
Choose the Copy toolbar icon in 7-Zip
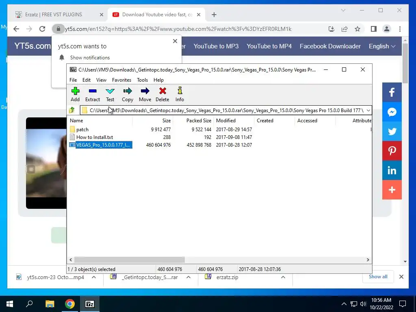[x=127, y=94]
